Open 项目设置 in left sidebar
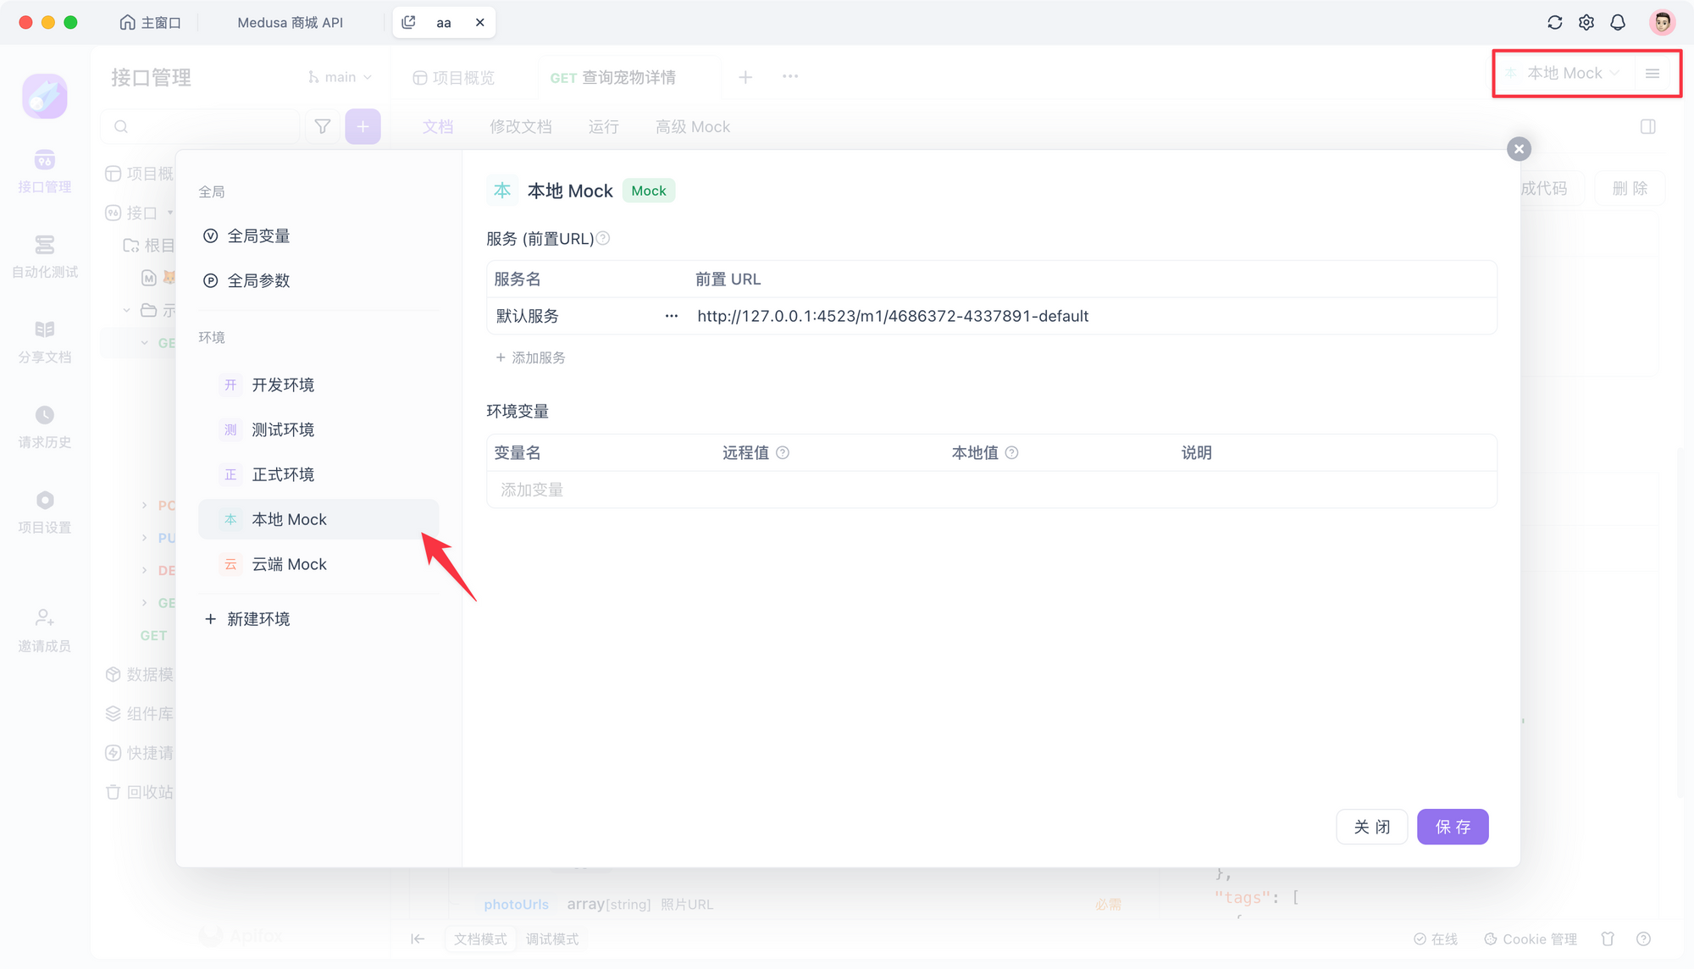This screenshot has width=1694, height=969. [x=45, y=512]
